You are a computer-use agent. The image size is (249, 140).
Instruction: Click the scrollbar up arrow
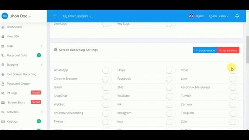tap(247, 11)
